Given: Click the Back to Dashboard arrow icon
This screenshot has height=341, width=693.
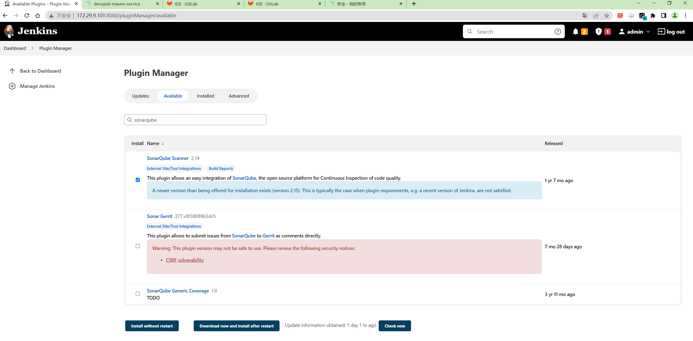Looking at the screenshot, I should (12, 71).
